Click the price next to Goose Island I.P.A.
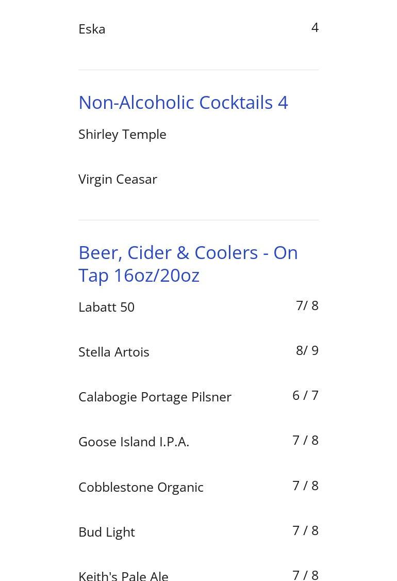Viewport: 397px width, 581px height. click(x=305, y=440)
